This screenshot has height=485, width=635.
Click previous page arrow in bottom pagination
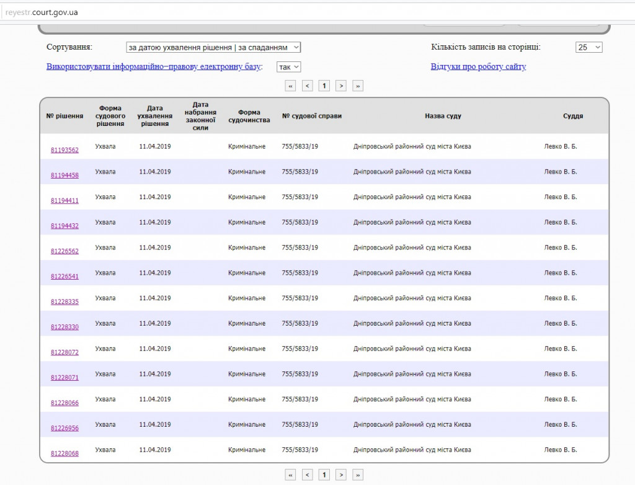[x=307, y=474]
